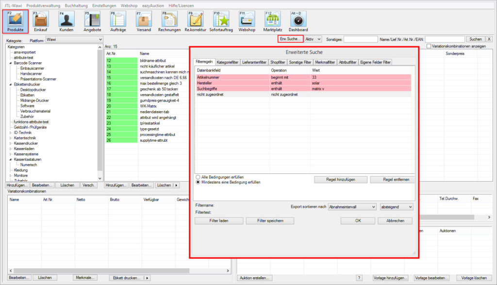The image size is (497, 285).
Task: Enable 'Variationskombinationen anzeigen' checkbox
Action: [x=429, y=46]
